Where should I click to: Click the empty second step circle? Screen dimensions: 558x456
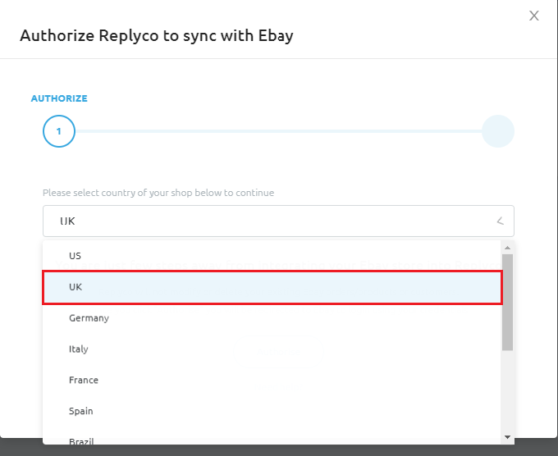tap(497, 131)
